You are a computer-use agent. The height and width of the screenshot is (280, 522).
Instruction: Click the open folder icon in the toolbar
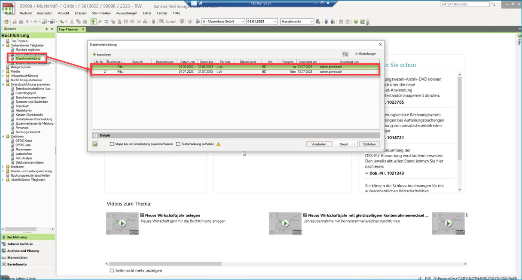[6, 22]
